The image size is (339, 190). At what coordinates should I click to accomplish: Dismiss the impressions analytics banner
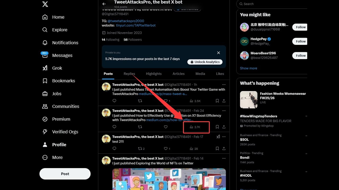point(218,53)
